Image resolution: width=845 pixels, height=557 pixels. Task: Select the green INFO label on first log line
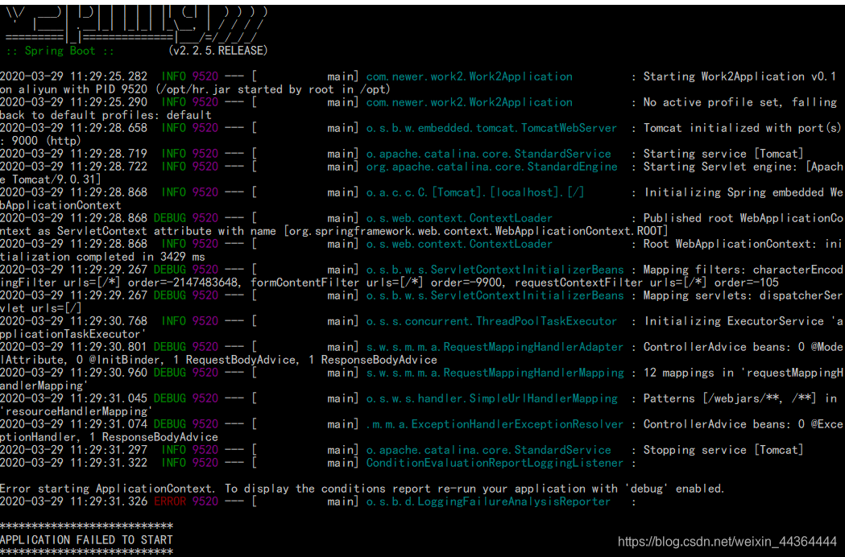click(173, 76)
